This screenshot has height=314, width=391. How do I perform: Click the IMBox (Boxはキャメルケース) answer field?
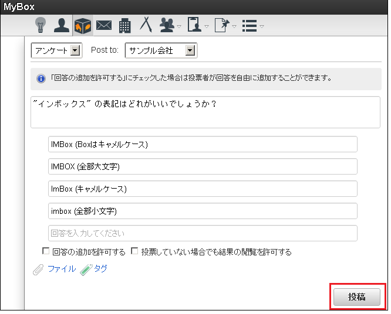point(203,144)
